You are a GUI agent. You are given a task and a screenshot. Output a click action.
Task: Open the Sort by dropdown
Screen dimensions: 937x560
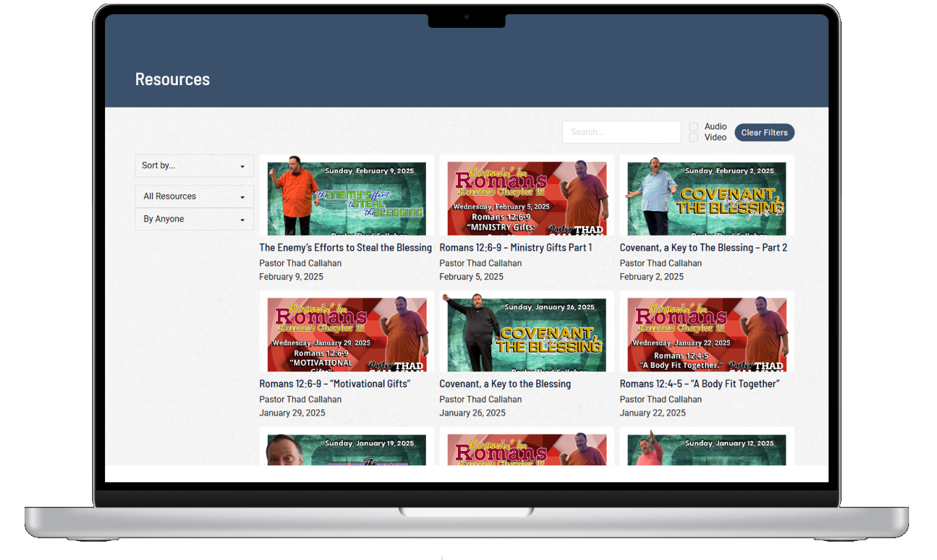click(194, 166)
